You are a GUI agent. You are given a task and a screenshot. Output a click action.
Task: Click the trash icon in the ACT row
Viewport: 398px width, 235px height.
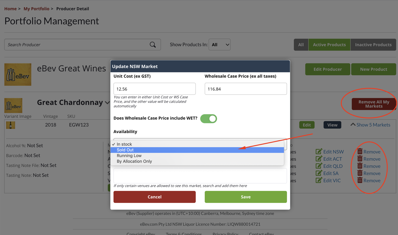360,159
